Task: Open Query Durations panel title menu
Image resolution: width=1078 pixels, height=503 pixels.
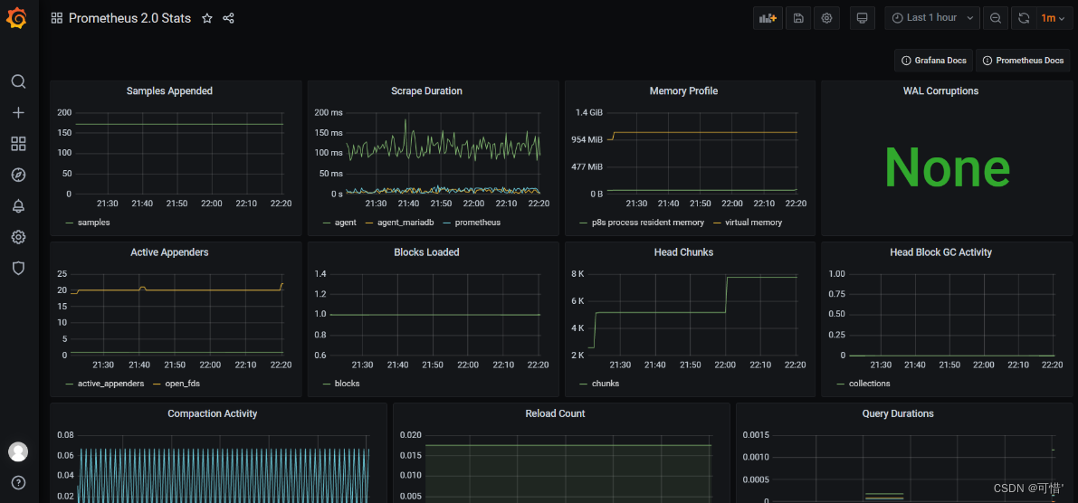Action: (898, 413)
